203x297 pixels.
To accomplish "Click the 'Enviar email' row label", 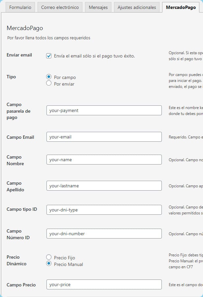I will point(19,55).
